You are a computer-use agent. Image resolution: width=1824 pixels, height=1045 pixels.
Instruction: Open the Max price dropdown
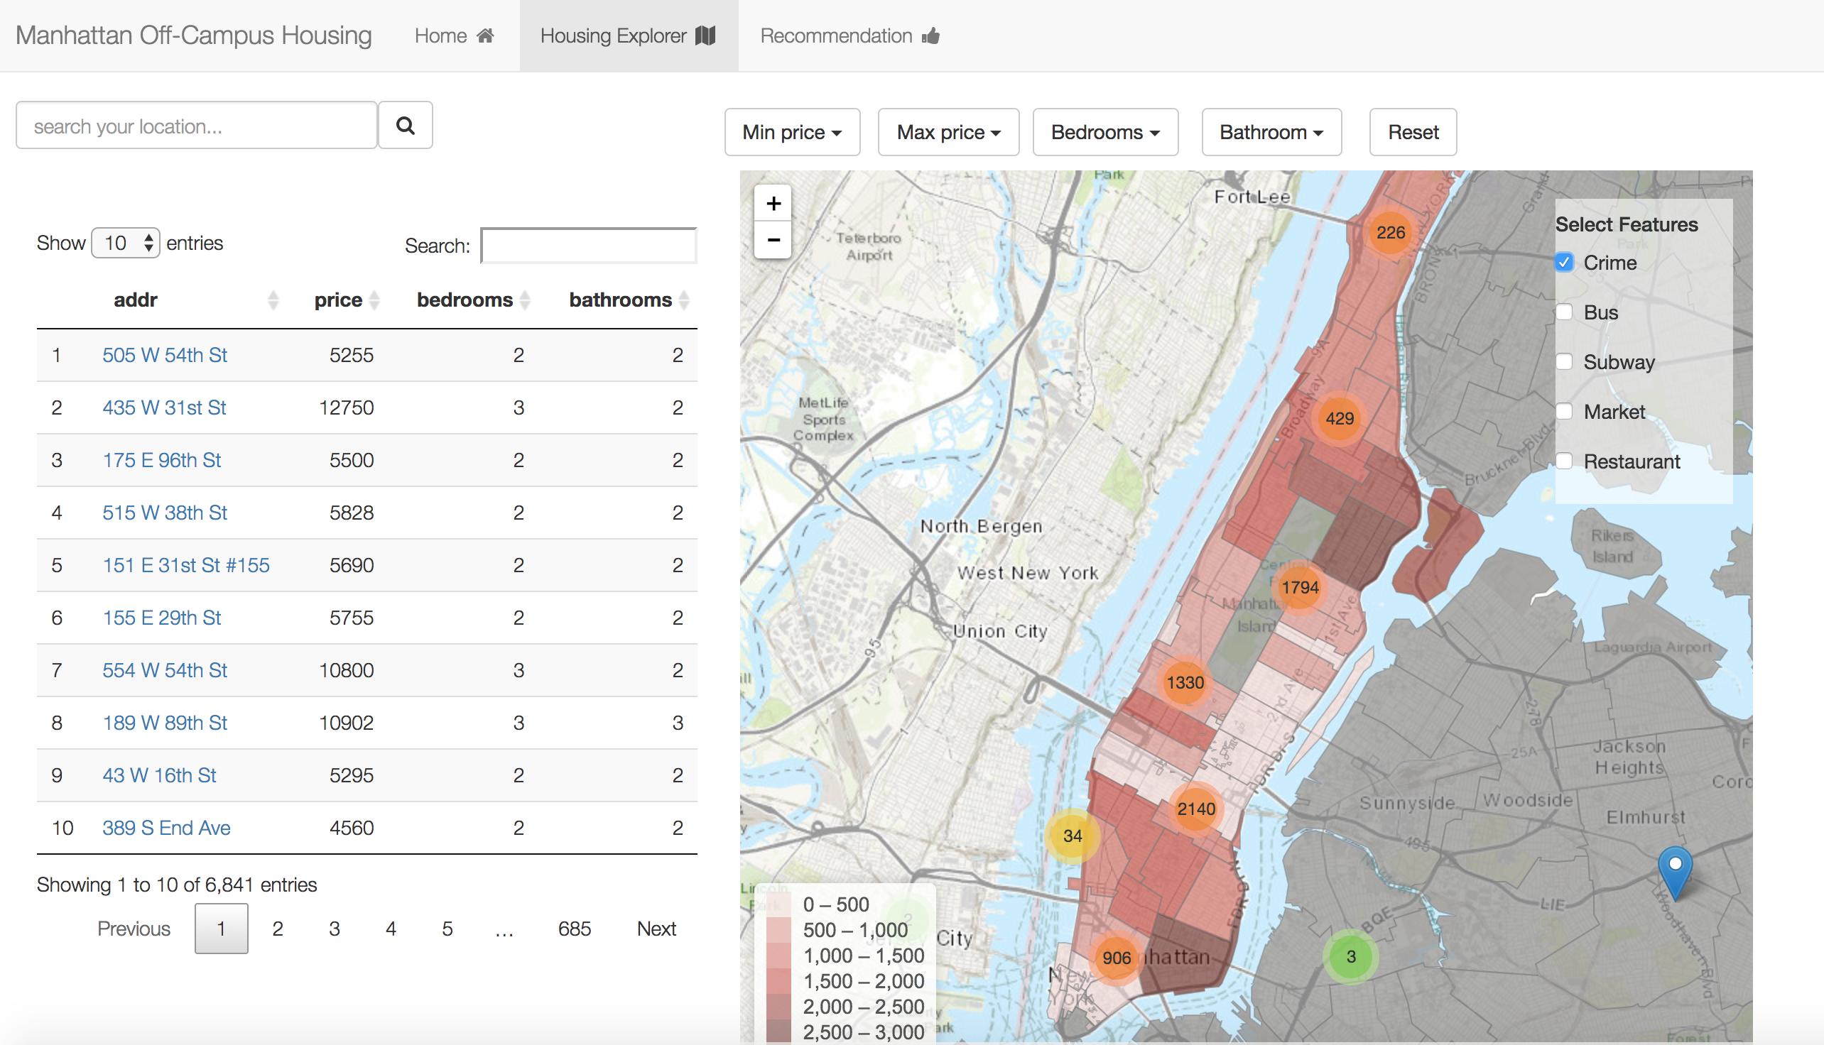point(948,132)
